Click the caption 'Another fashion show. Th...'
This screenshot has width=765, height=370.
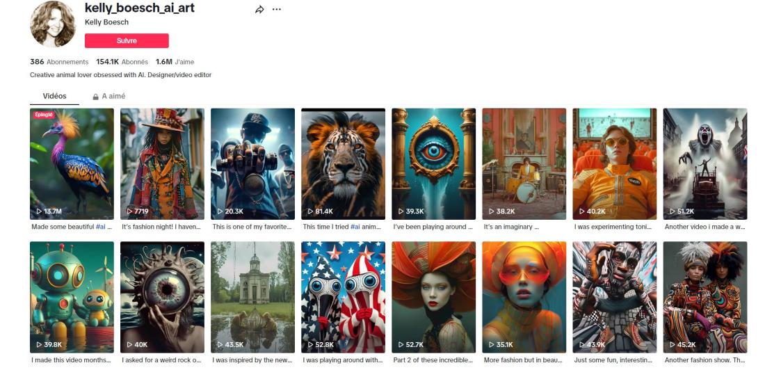(705, 360)
